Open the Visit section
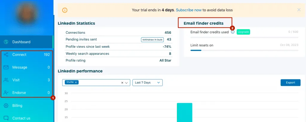This screenshot has height=122, width=306. (27, 80)
